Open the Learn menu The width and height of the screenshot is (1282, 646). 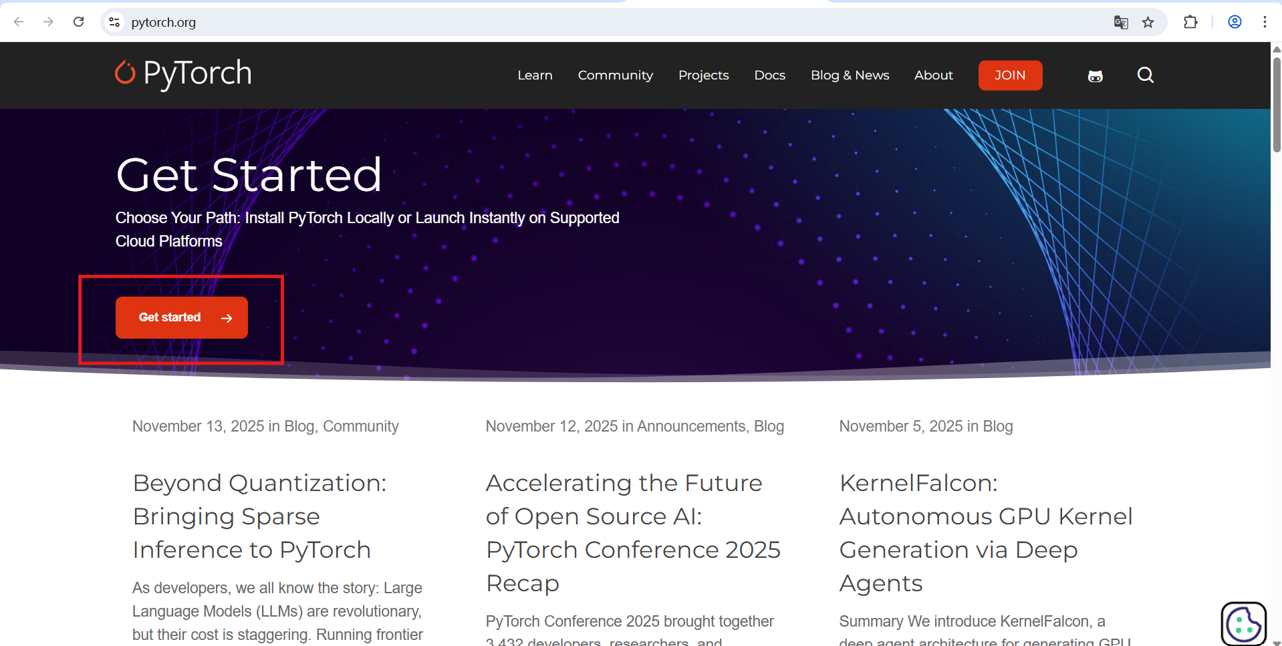[535, 75]
